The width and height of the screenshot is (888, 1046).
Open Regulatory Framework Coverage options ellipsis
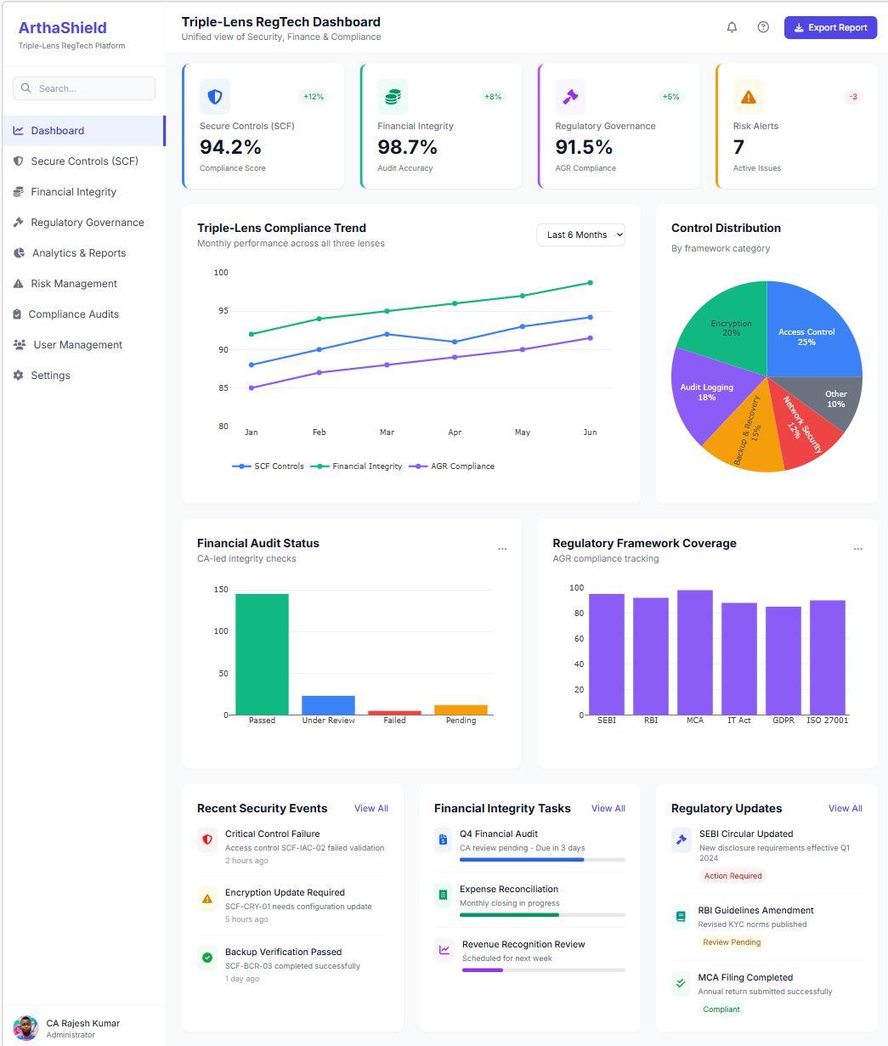coord(857,549)
